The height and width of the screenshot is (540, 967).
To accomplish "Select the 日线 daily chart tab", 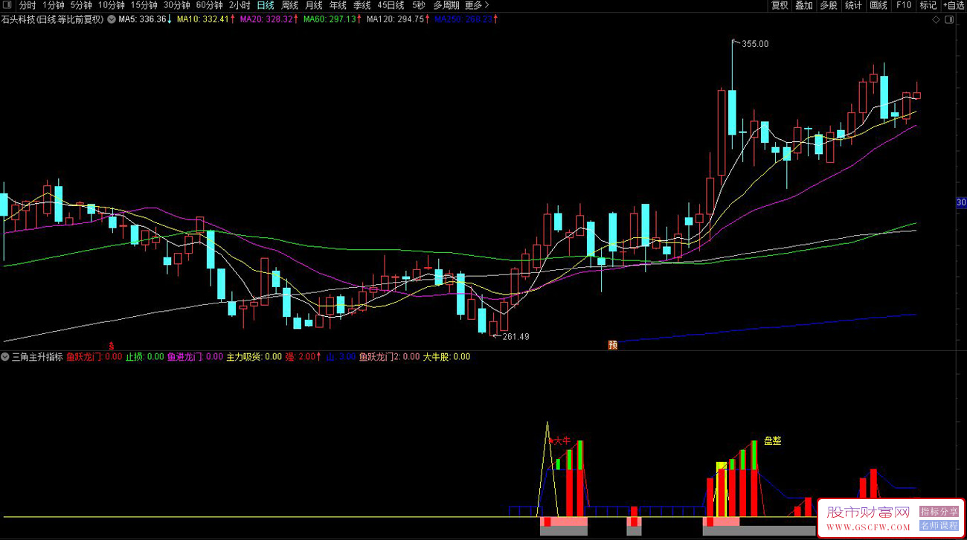I will pyautogui.click(x=266, y=5).
